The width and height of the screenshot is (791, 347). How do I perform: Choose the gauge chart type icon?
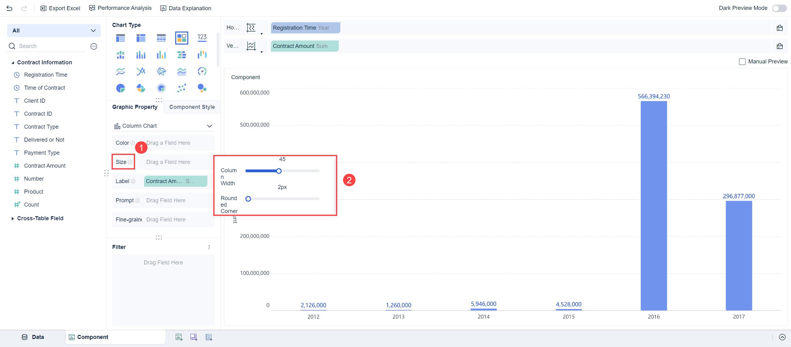[202, 71]
